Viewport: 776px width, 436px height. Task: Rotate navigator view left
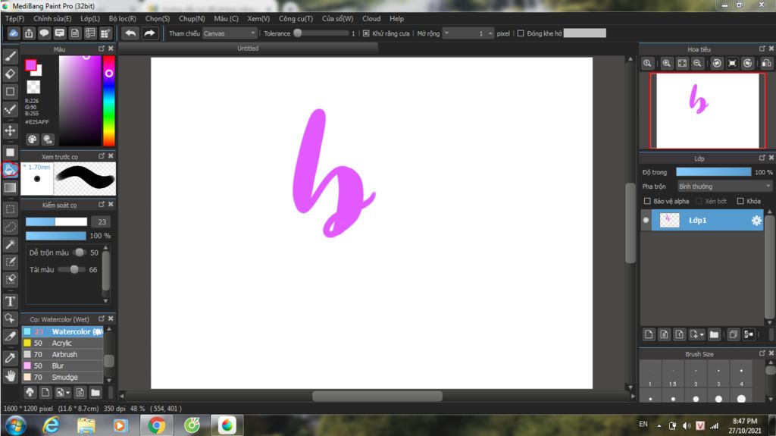click(717, 63)
